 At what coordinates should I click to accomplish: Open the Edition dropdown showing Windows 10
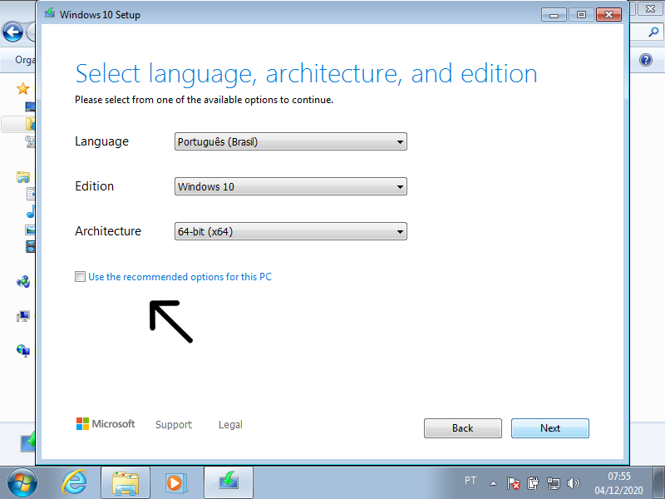pyautogui.click(x=290, y=186)
